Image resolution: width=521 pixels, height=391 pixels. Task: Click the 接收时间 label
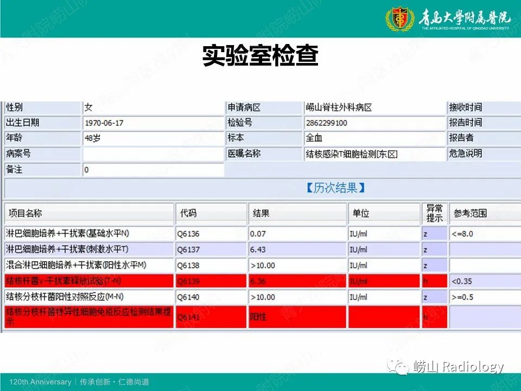[x=466, y=108]
